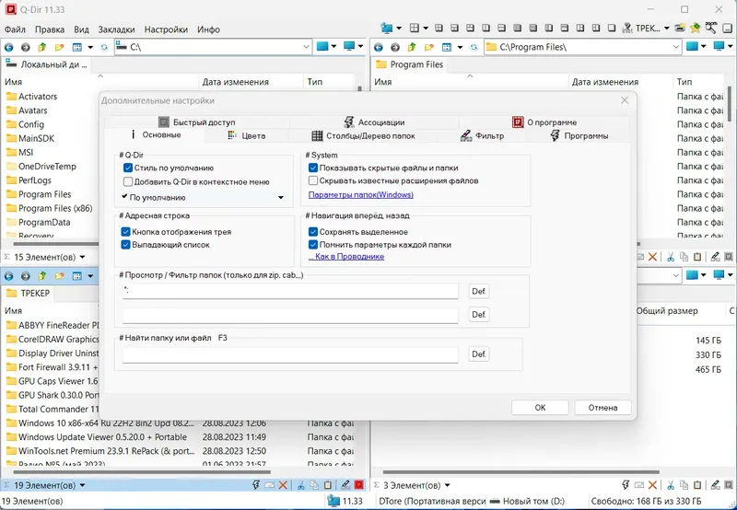Click the '*:' folder filter input field
This screenshot has height=510, width=737.
pos(290,291)
